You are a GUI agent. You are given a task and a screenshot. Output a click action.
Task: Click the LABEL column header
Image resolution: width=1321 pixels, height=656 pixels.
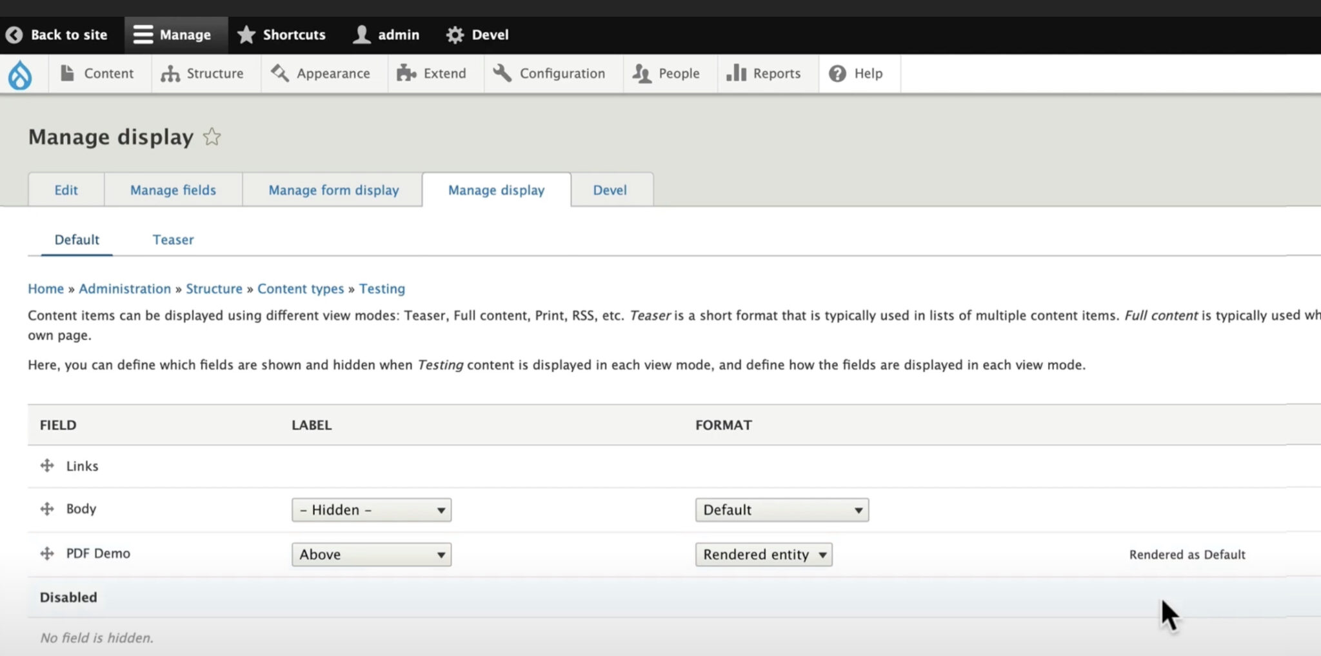coord(312,425)
